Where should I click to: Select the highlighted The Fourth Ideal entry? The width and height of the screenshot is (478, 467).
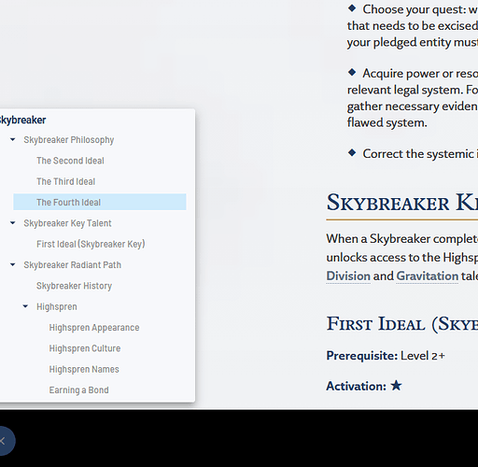pyautogui.click(x=100, y=202)
